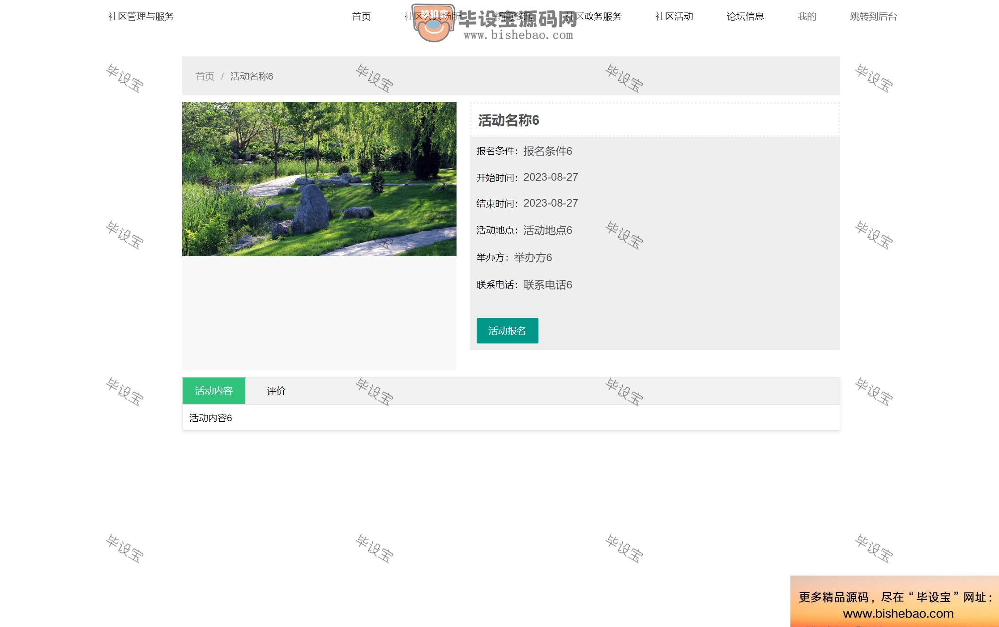The image size is (999, 627).
Task: Open 论坛信息 from the top navigation
Action: point(745,17)
